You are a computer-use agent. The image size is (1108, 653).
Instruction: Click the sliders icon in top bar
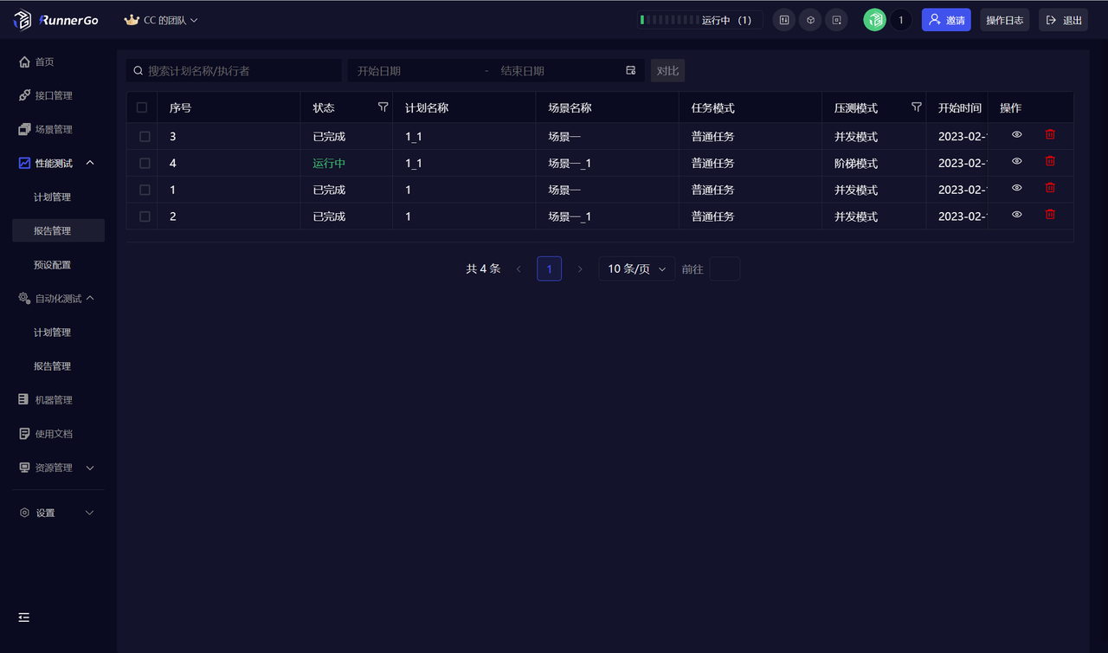(x=783, y=20)
